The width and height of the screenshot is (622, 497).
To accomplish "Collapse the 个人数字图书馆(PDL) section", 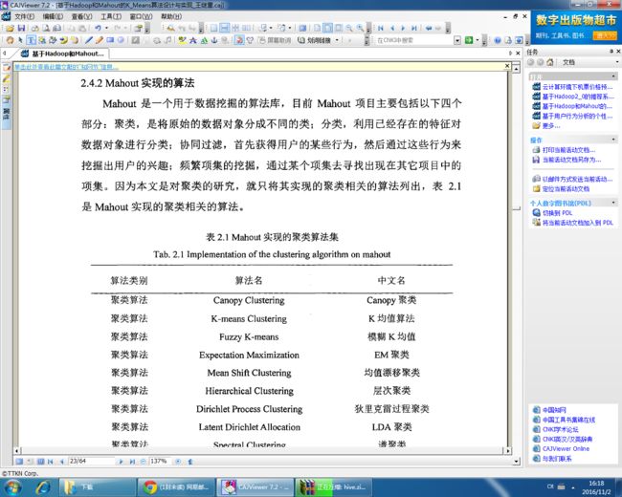I will pos(613,203).
